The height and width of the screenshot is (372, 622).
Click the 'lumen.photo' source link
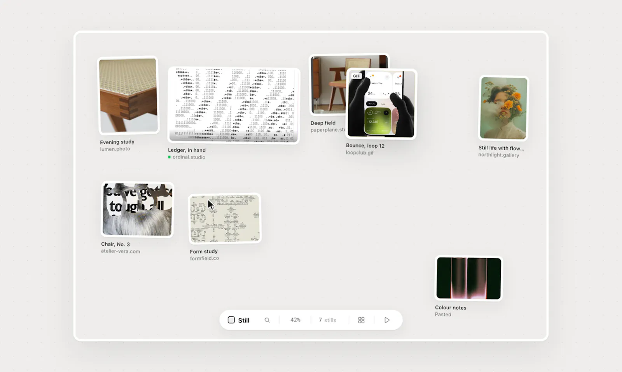[115, 149]
